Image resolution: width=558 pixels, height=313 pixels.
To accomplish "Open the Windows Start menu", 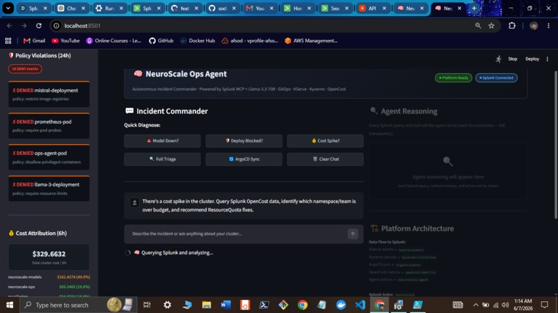I will (x=10, y=305).
